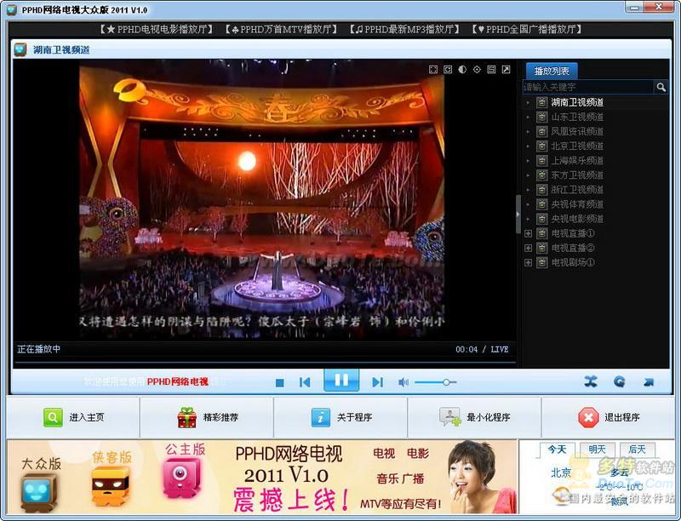681x521 pixels.
Task: Click the TV icon beside 浙江卫视频道
Action: (x=541, y=190)
